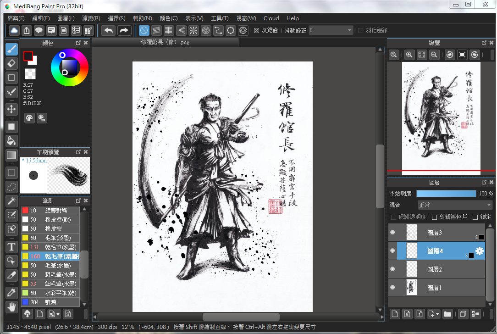This screenshot has width=497, height=334.
Task: Select the 橡皮擦(軟) brush
Action: (50, 219)
